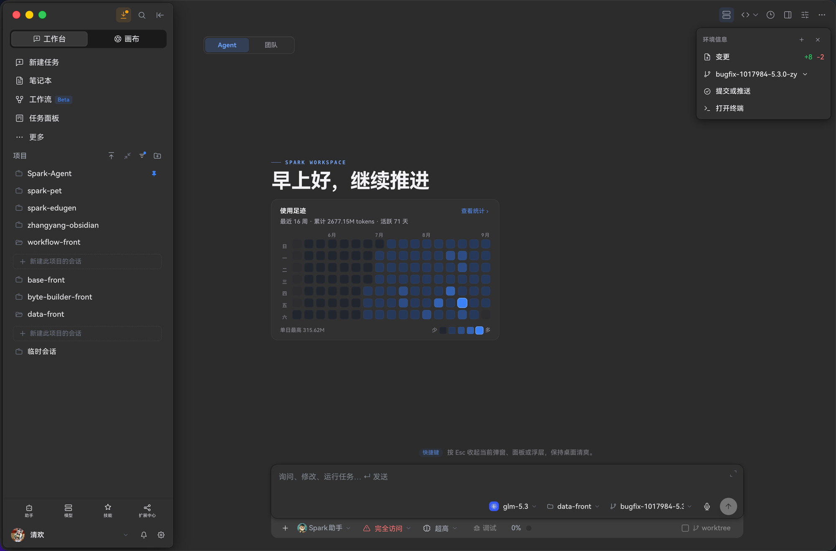This screenshot has width=836, height=551.
Task: Click the notification bell icon
Action: pyautogui.click(x=144, y=535)
